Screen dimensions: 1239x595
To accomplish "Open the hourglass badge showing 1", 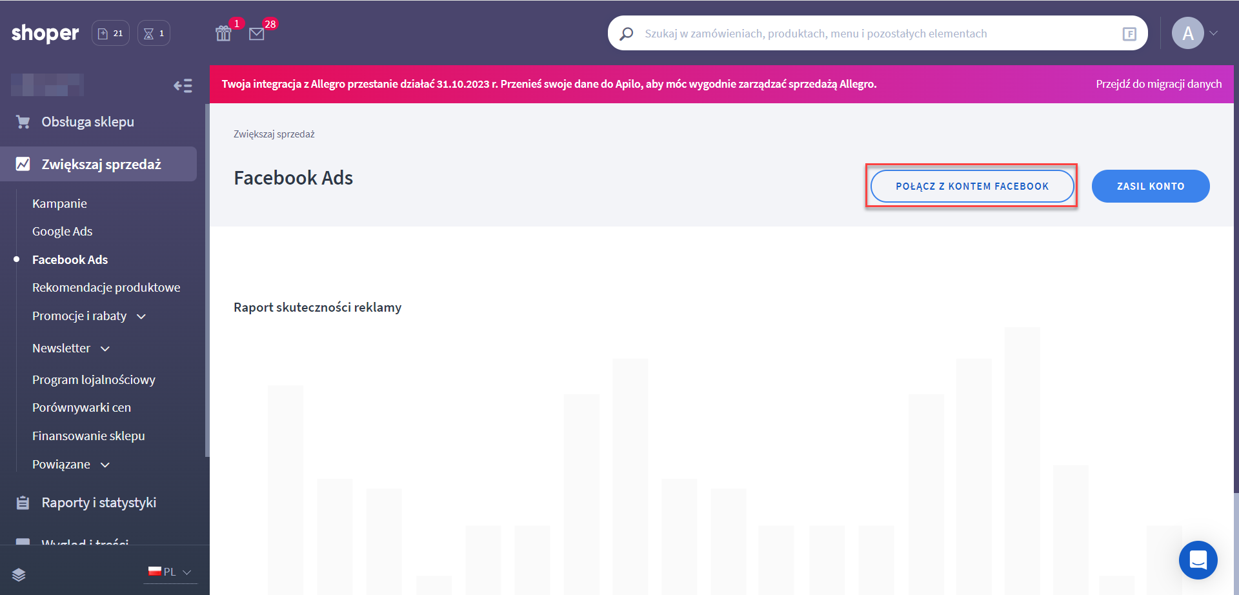I will tap(154, 33).
